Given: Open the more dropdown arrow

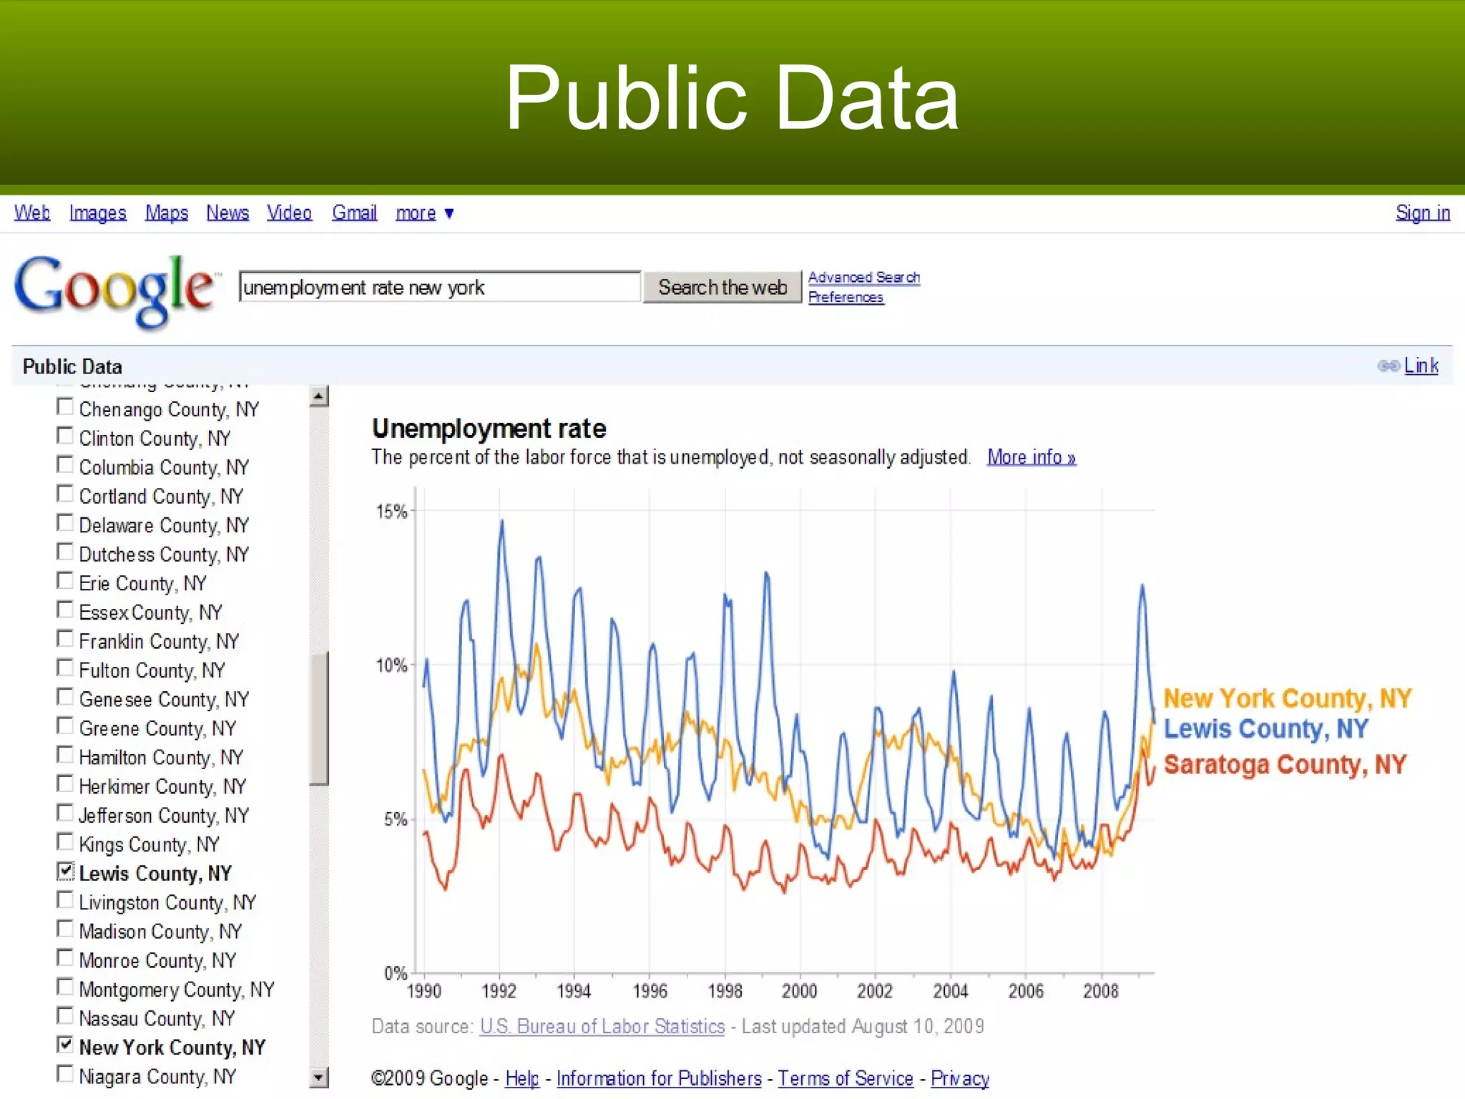Looking at the screenshot, I should click(449, 213).
